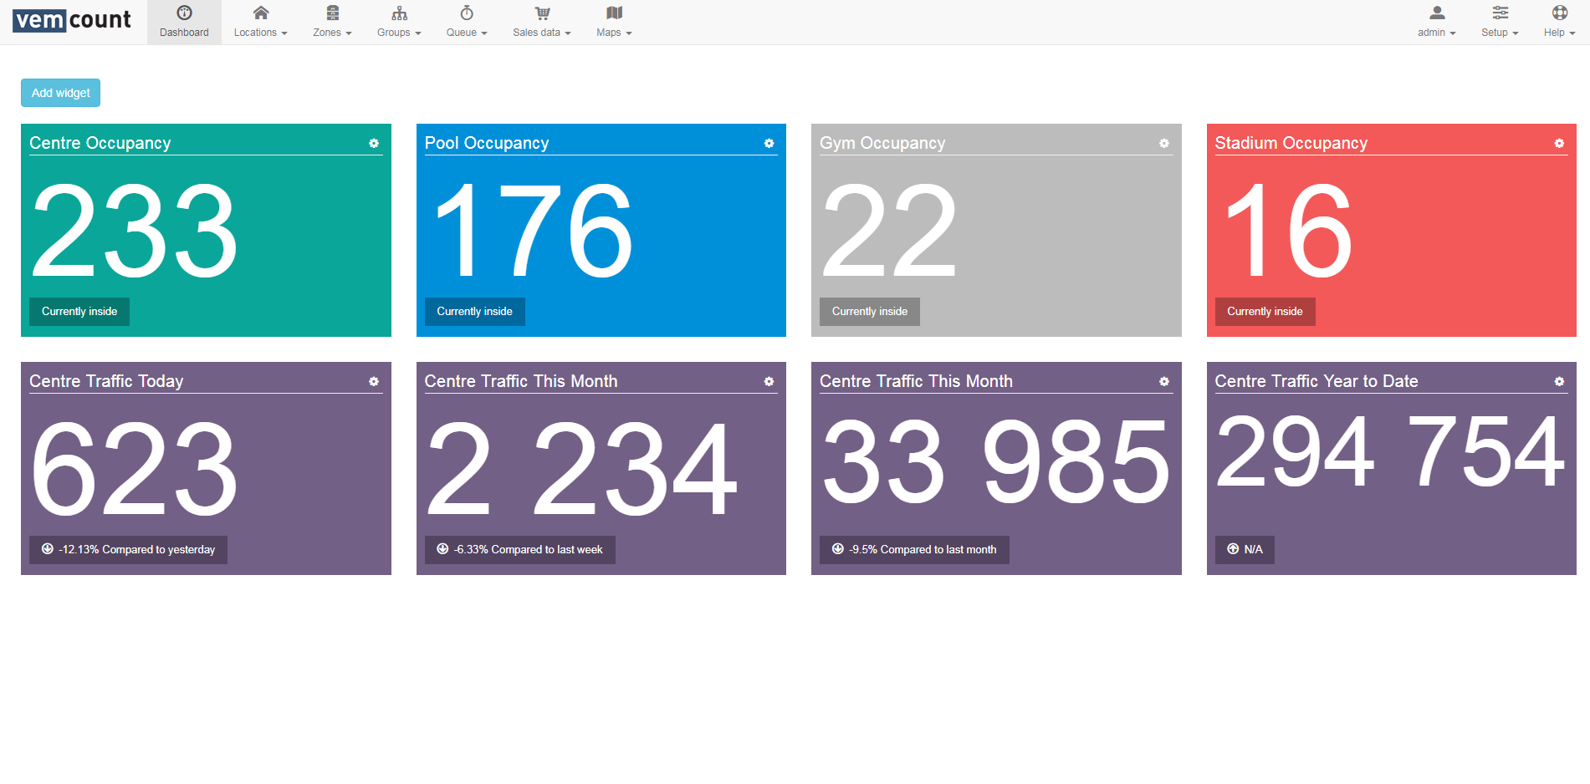Open gear of -9.5% Centre Traffic This Month widget

[1164, 382]
